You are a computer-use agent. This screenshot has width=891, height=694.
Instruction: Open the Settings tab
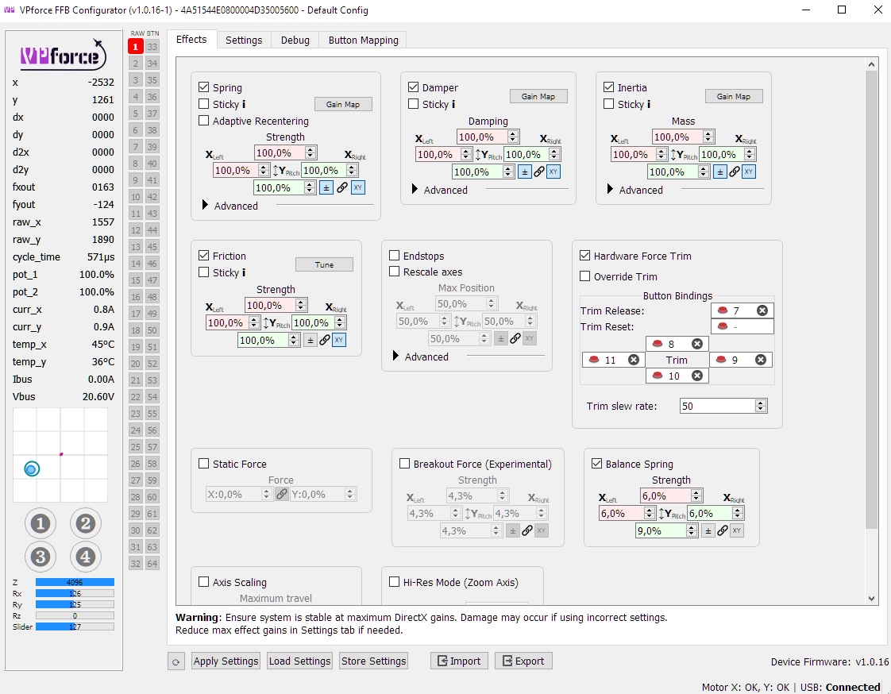pyautogui.click(x=244, y=40)
